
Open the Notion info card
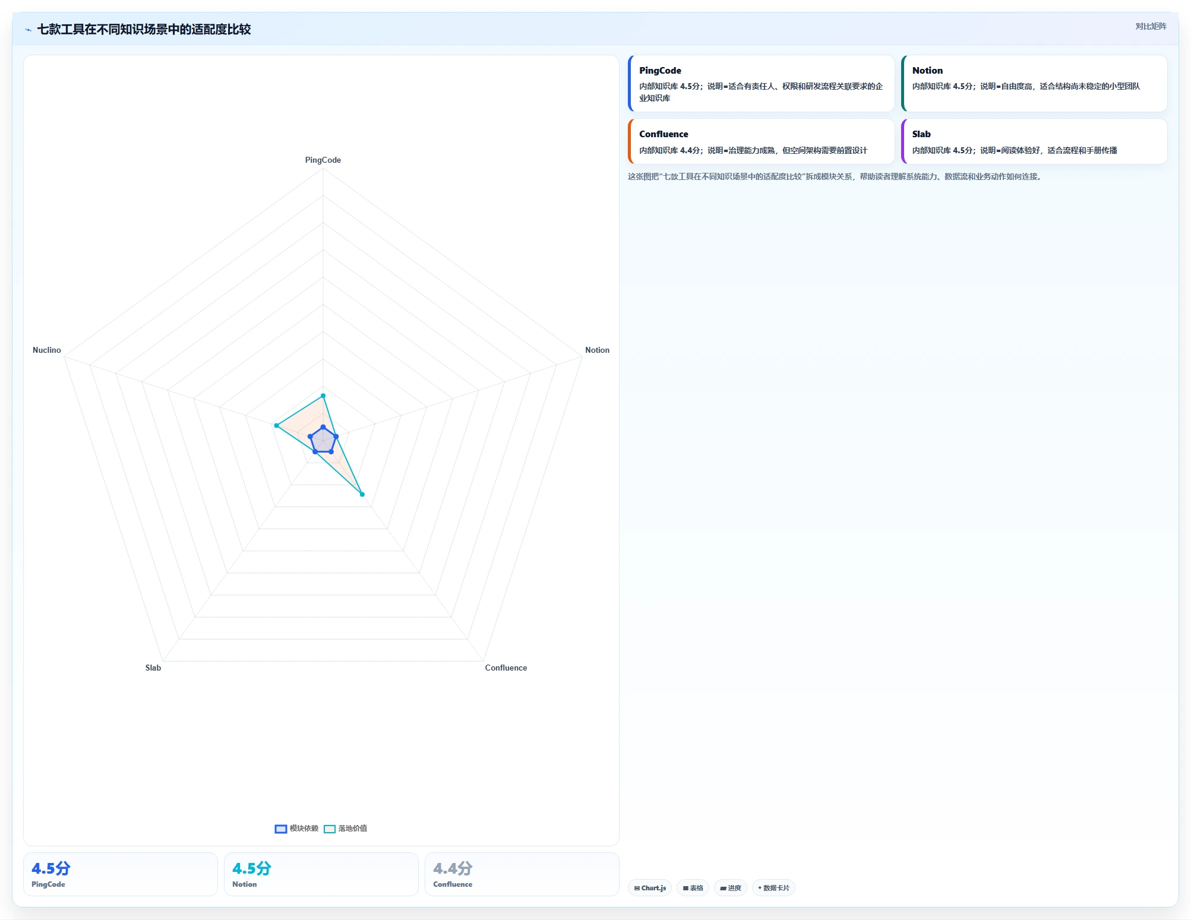point(1034,84)
